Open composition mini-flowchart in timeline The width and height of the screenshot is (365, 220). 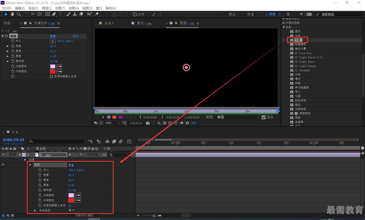(x=90, y=141)
